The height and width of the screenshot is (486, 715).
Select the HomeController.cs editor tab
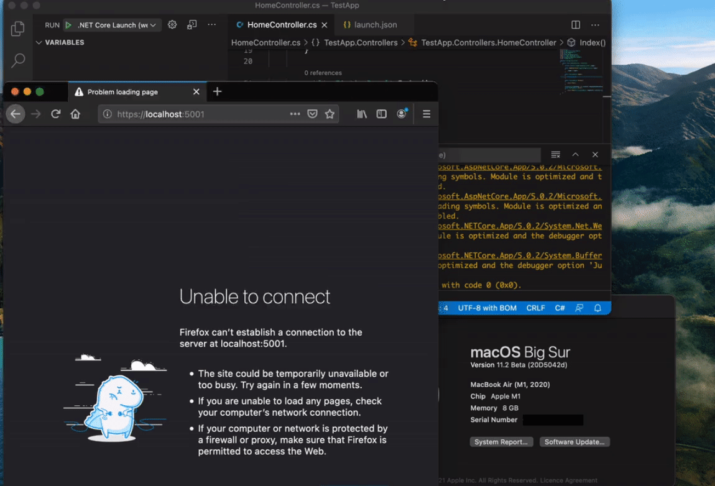[x=282, y=25]
